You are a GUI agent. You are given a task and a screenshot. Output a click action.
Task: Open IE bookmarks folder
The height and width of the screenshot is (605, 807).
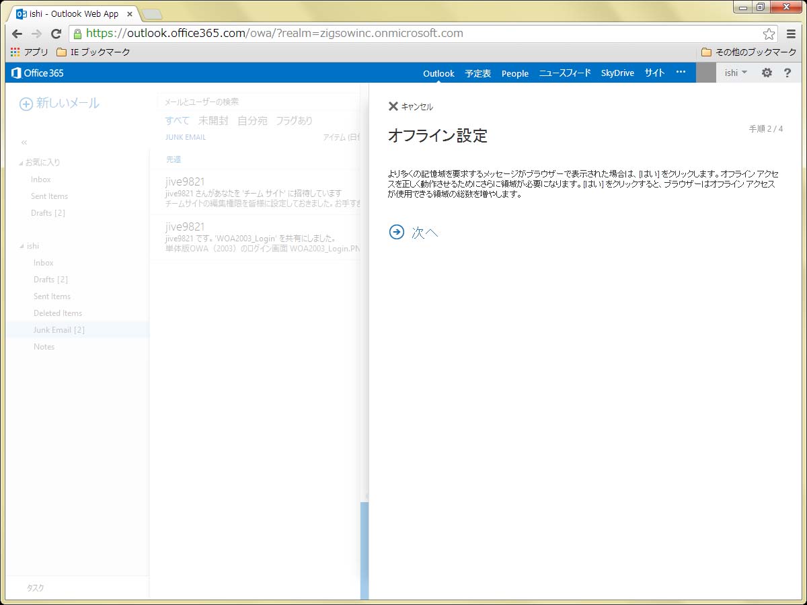[93, 52]
